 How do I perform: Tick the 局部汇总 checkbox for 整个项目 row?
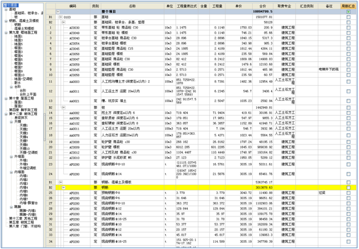click(348, 12)
